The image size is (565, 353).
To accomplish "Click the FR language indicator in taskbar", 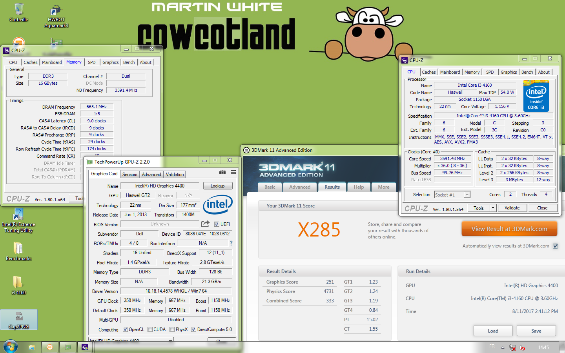I will tap(492, 346).
